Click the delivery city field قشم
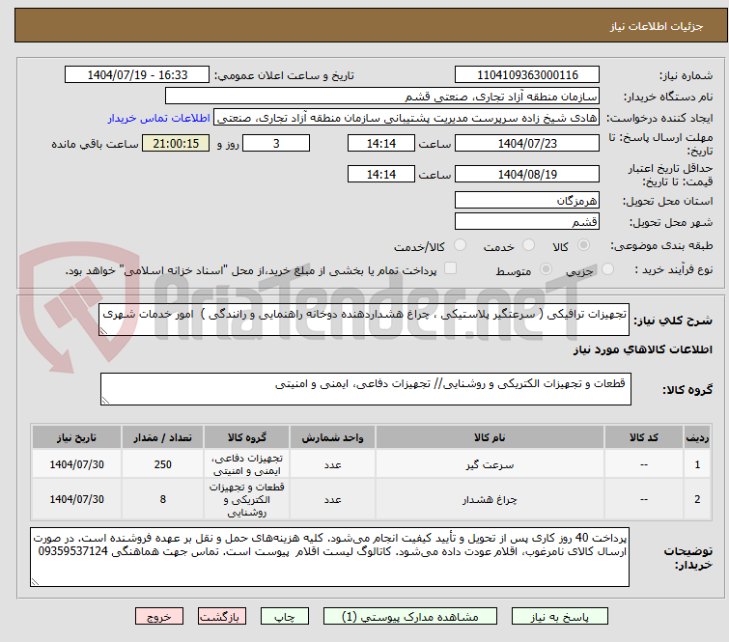 [x=527, y=221]
